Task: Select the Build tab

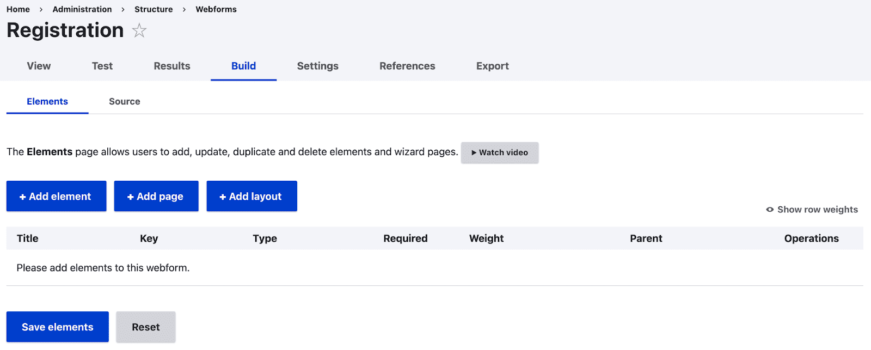Action: 243,66
